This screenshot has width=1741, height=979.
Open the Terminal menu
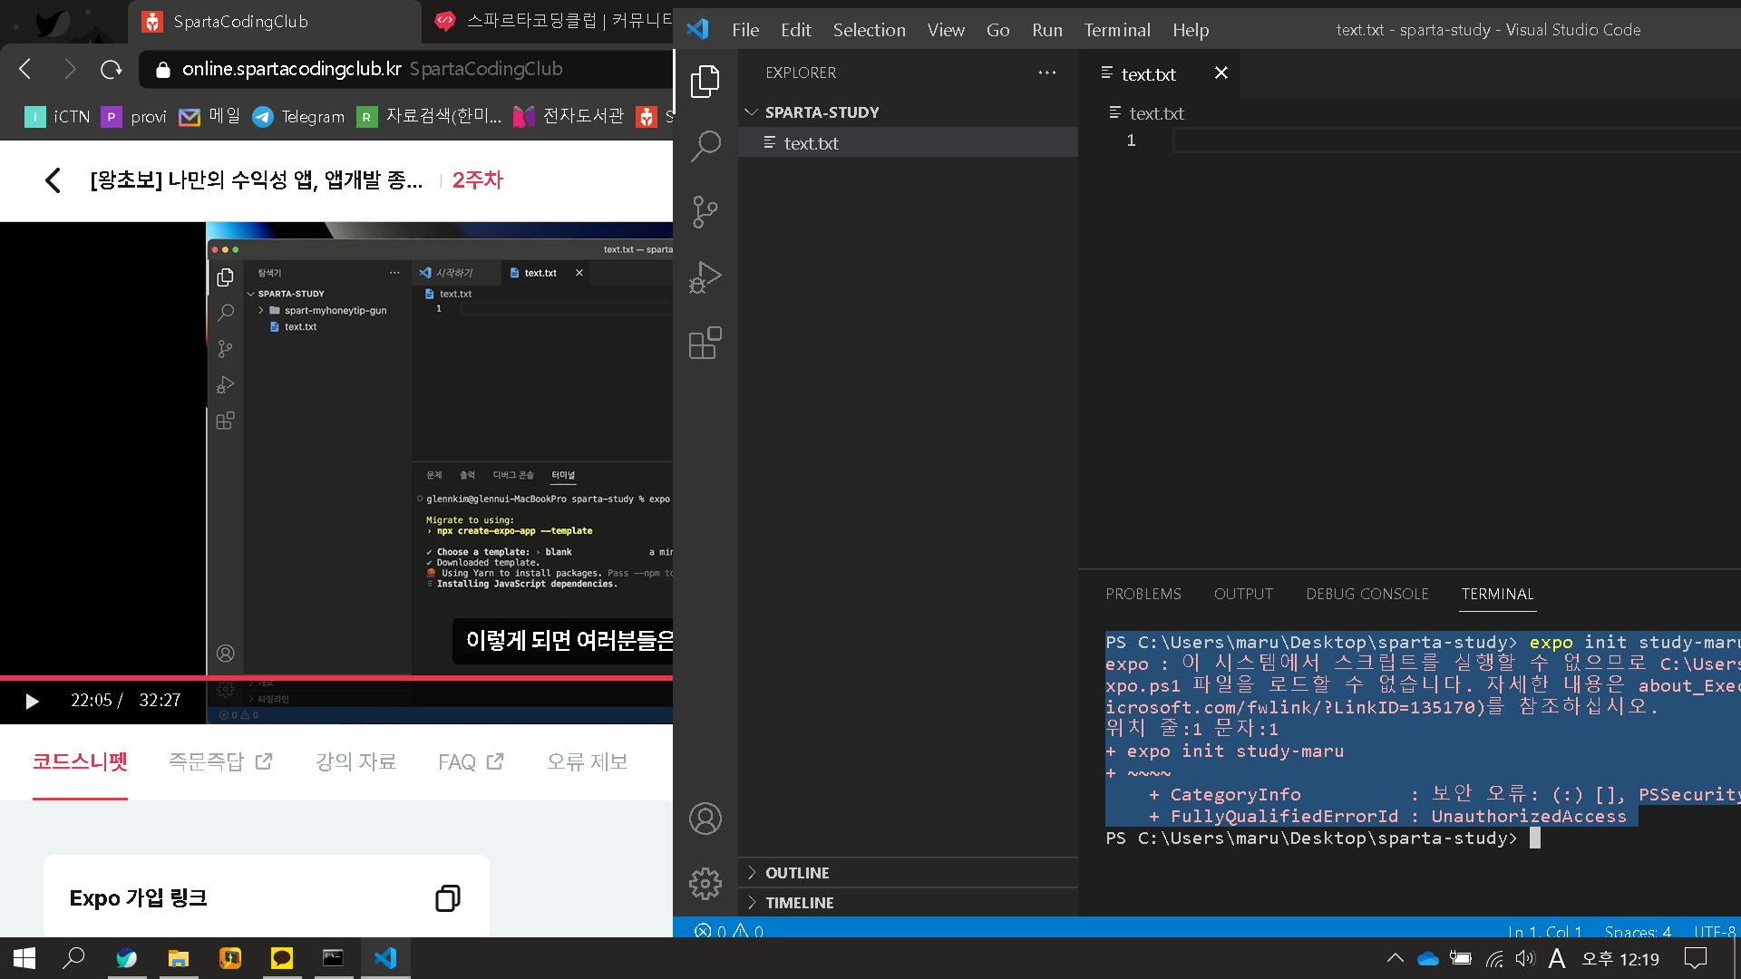1117,30
